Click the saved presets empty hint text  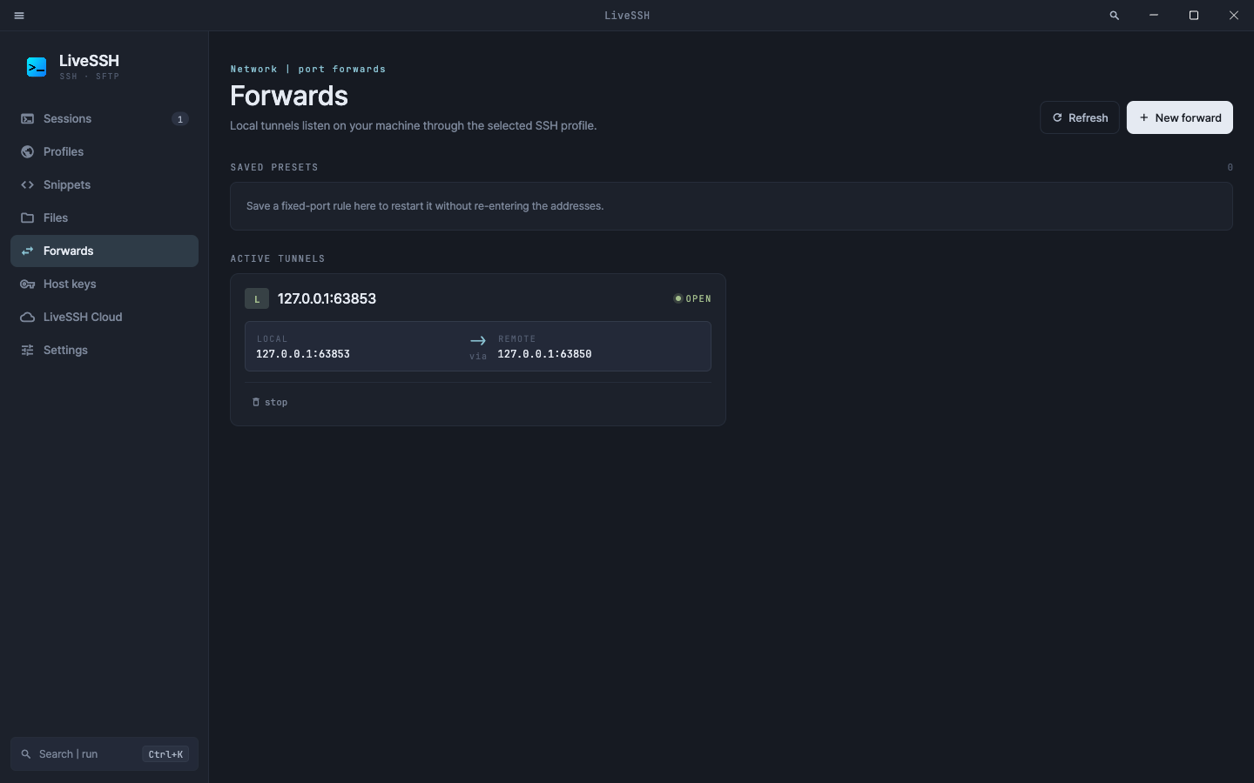pos(425,206)
